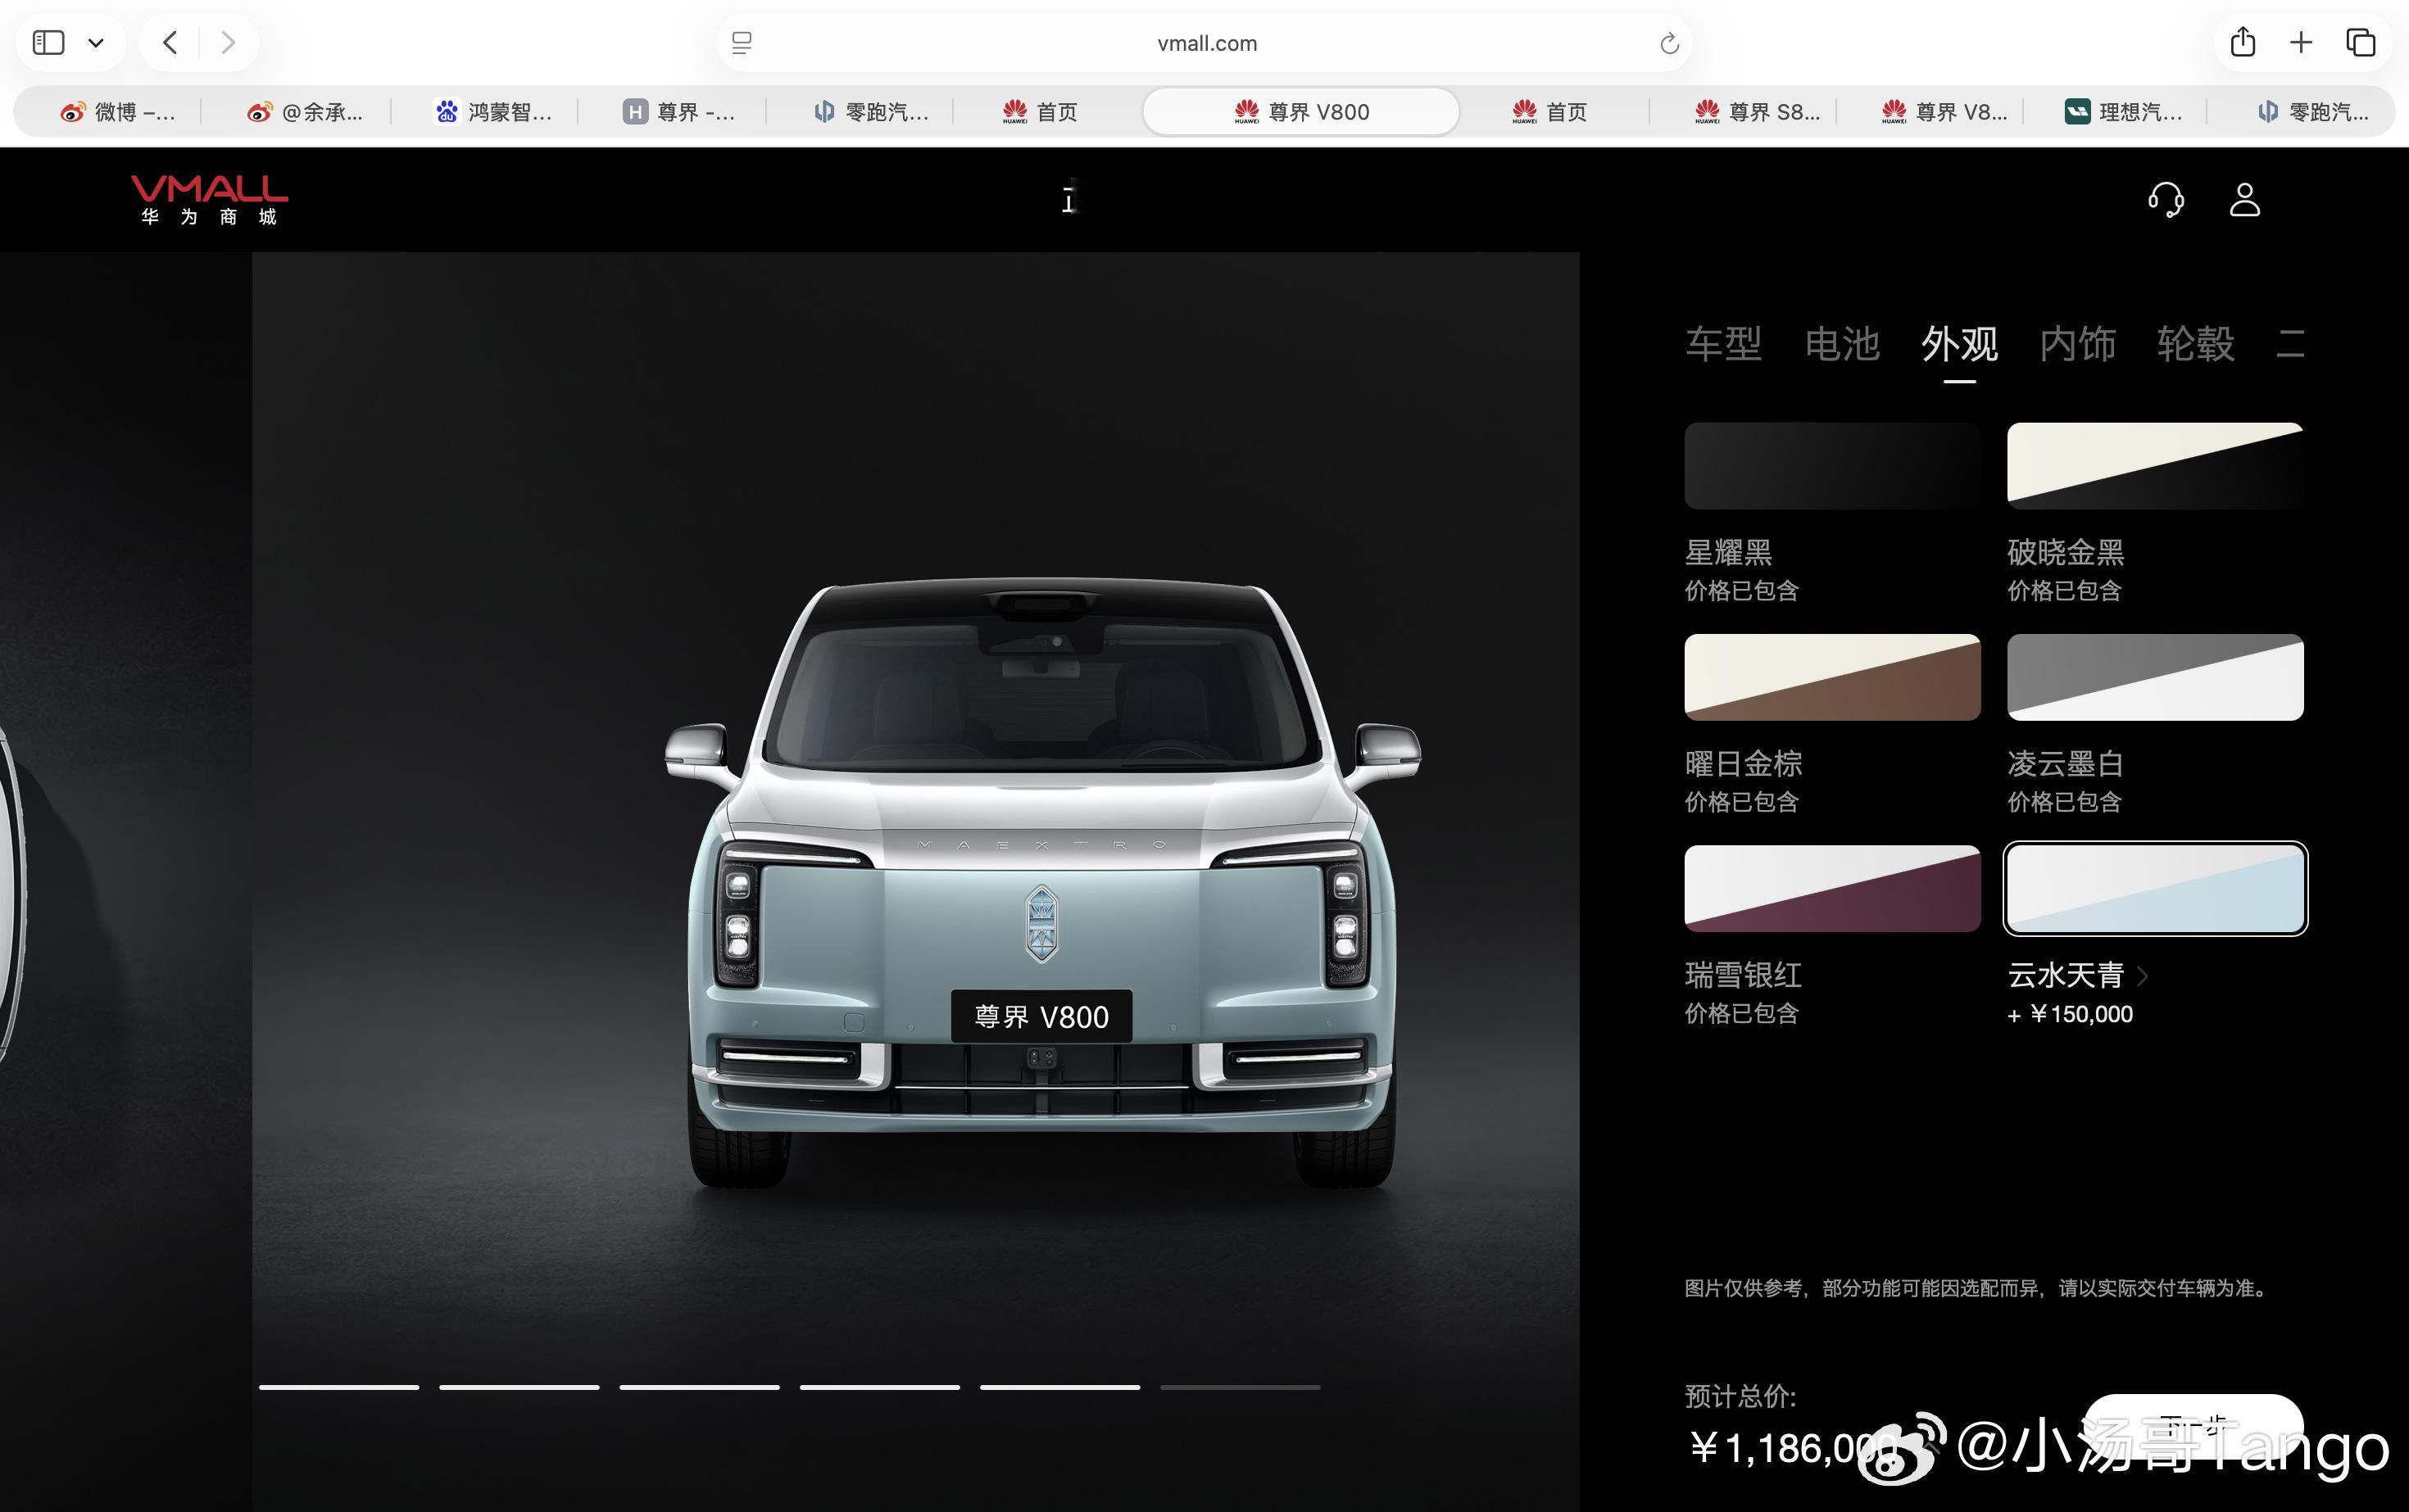The width and height of the screenshot is (2409, 1512).
Task: Select the 轮毂 configuration tab
Action: tap(2196, 344)
